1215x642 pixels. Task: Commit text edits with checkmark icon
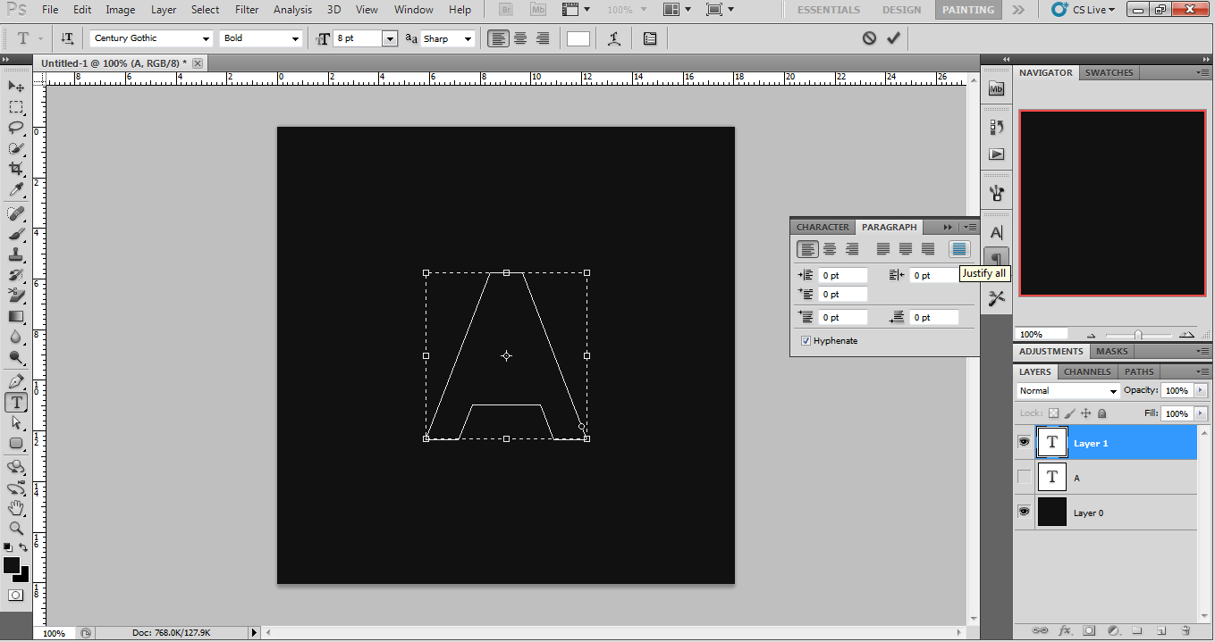[x=893, y=38]
